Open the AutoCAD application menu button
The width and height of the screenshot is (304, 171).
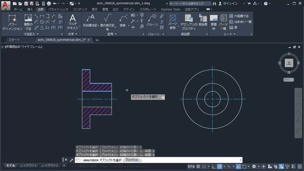click(5, 5)
